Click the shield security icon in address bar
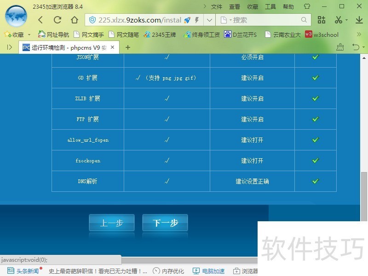The height and width of the screenshot is (276, 368). coord(92,20)
